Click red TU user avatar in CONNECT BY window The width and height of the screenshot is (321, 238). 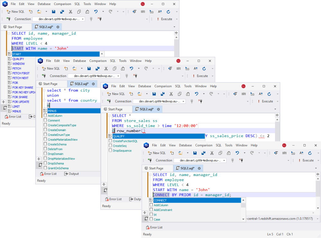click(284, 145)
